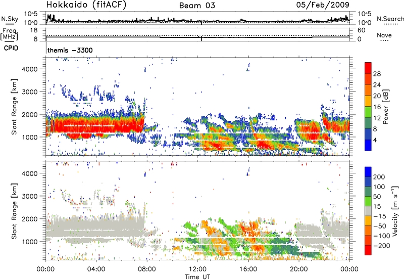
Task: Pick the light green 12–16 dB Power segment
Action: 368,112
